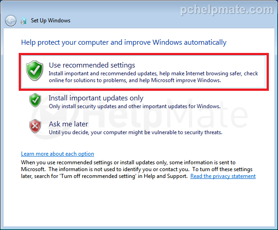
Task: Click the red shield X icon
Action: point(35,126)
